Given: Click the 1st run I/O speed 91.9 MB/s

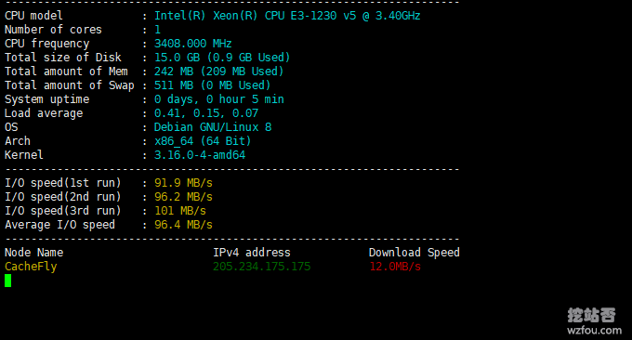Looking at the screenshot, I should pos(183,183).
